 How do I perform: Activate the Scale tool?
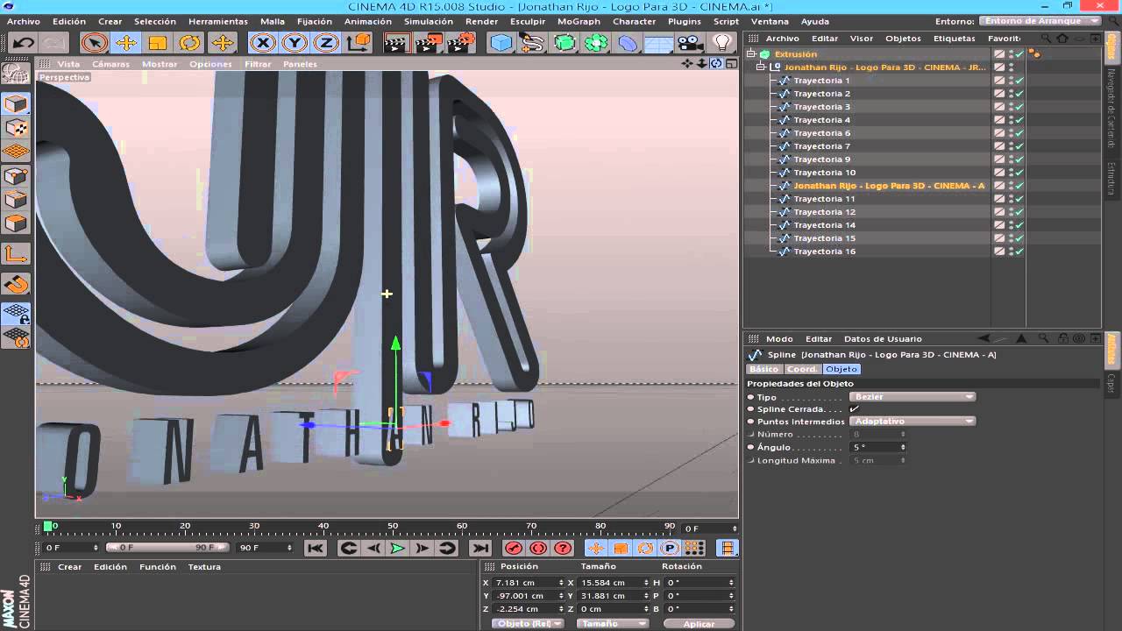click(x=158, y=42)
